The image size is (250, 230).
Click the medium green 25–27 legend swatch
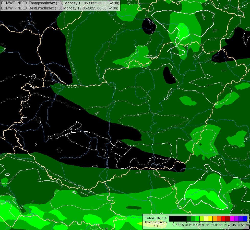point(193,219)
